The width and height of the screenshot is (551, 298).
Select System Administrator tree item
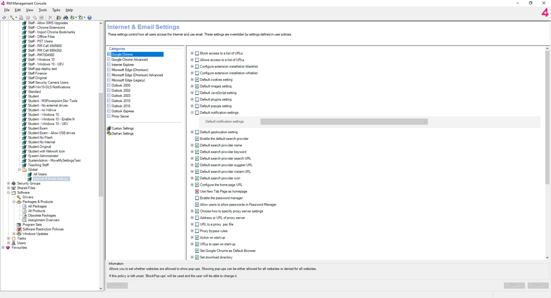point(43,156)
